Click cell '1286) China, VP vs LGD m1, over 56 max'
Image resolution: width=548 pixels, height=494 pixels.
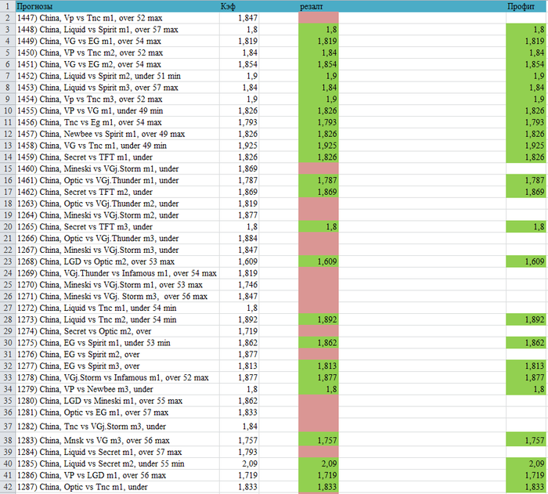[117, 474]
